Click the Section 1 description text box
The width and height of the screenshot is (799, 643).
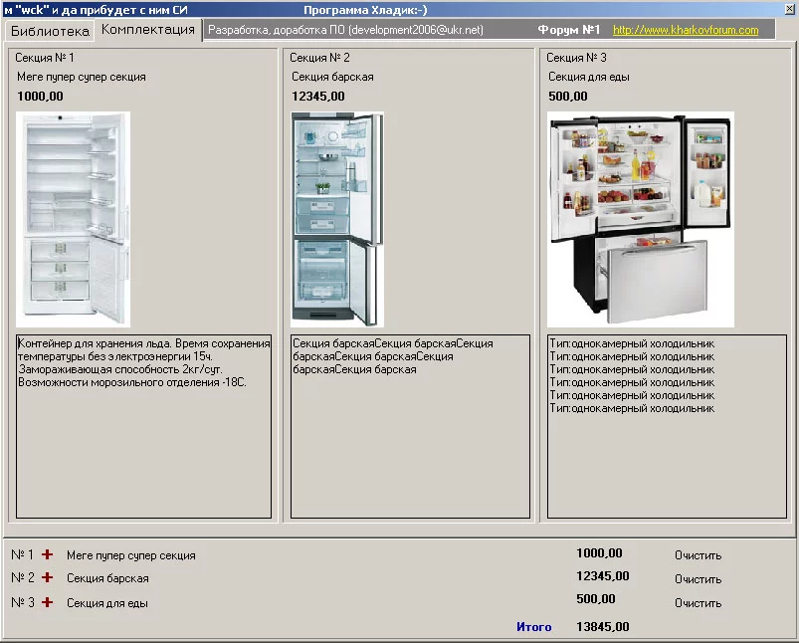[x=143, y=426]
